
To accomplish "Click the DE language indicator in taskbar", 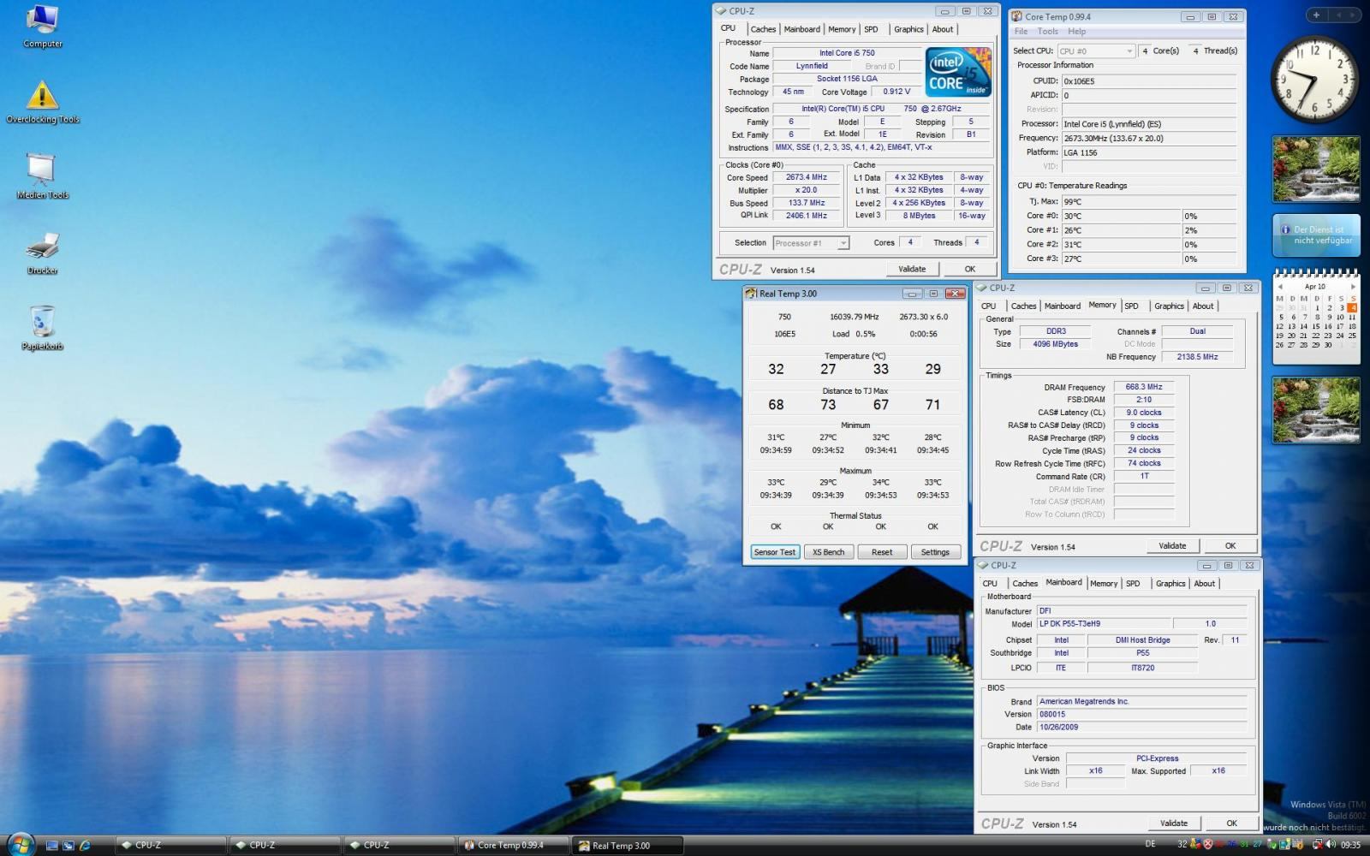I will 1150,844.
